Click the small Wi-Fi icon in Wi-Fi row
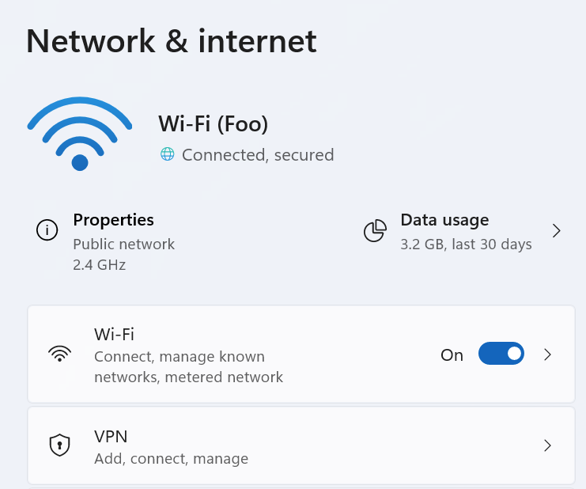The image size is (586, 489). click(x=60, y=354)
